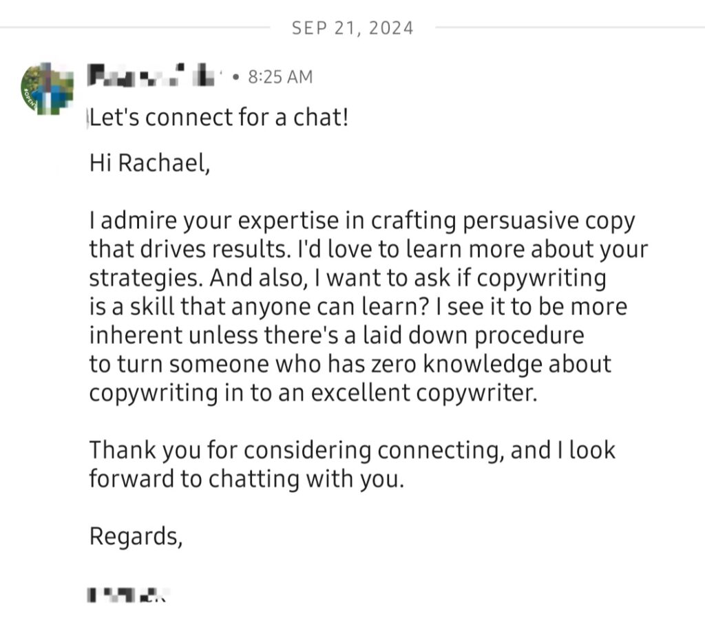This screenshot has width=705, height=631.
Task: Open the sender's circular profile photo
Action: [47, 89]
